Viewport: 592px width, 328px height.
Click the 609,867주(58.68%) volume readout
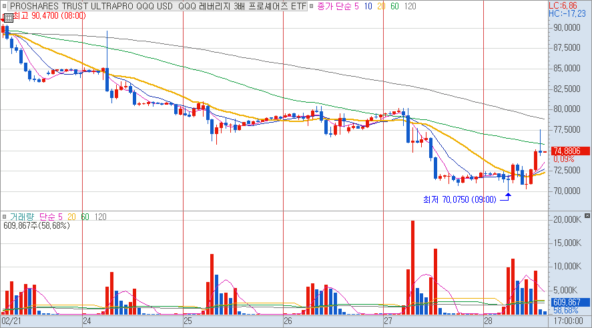[x=37, y=225]
